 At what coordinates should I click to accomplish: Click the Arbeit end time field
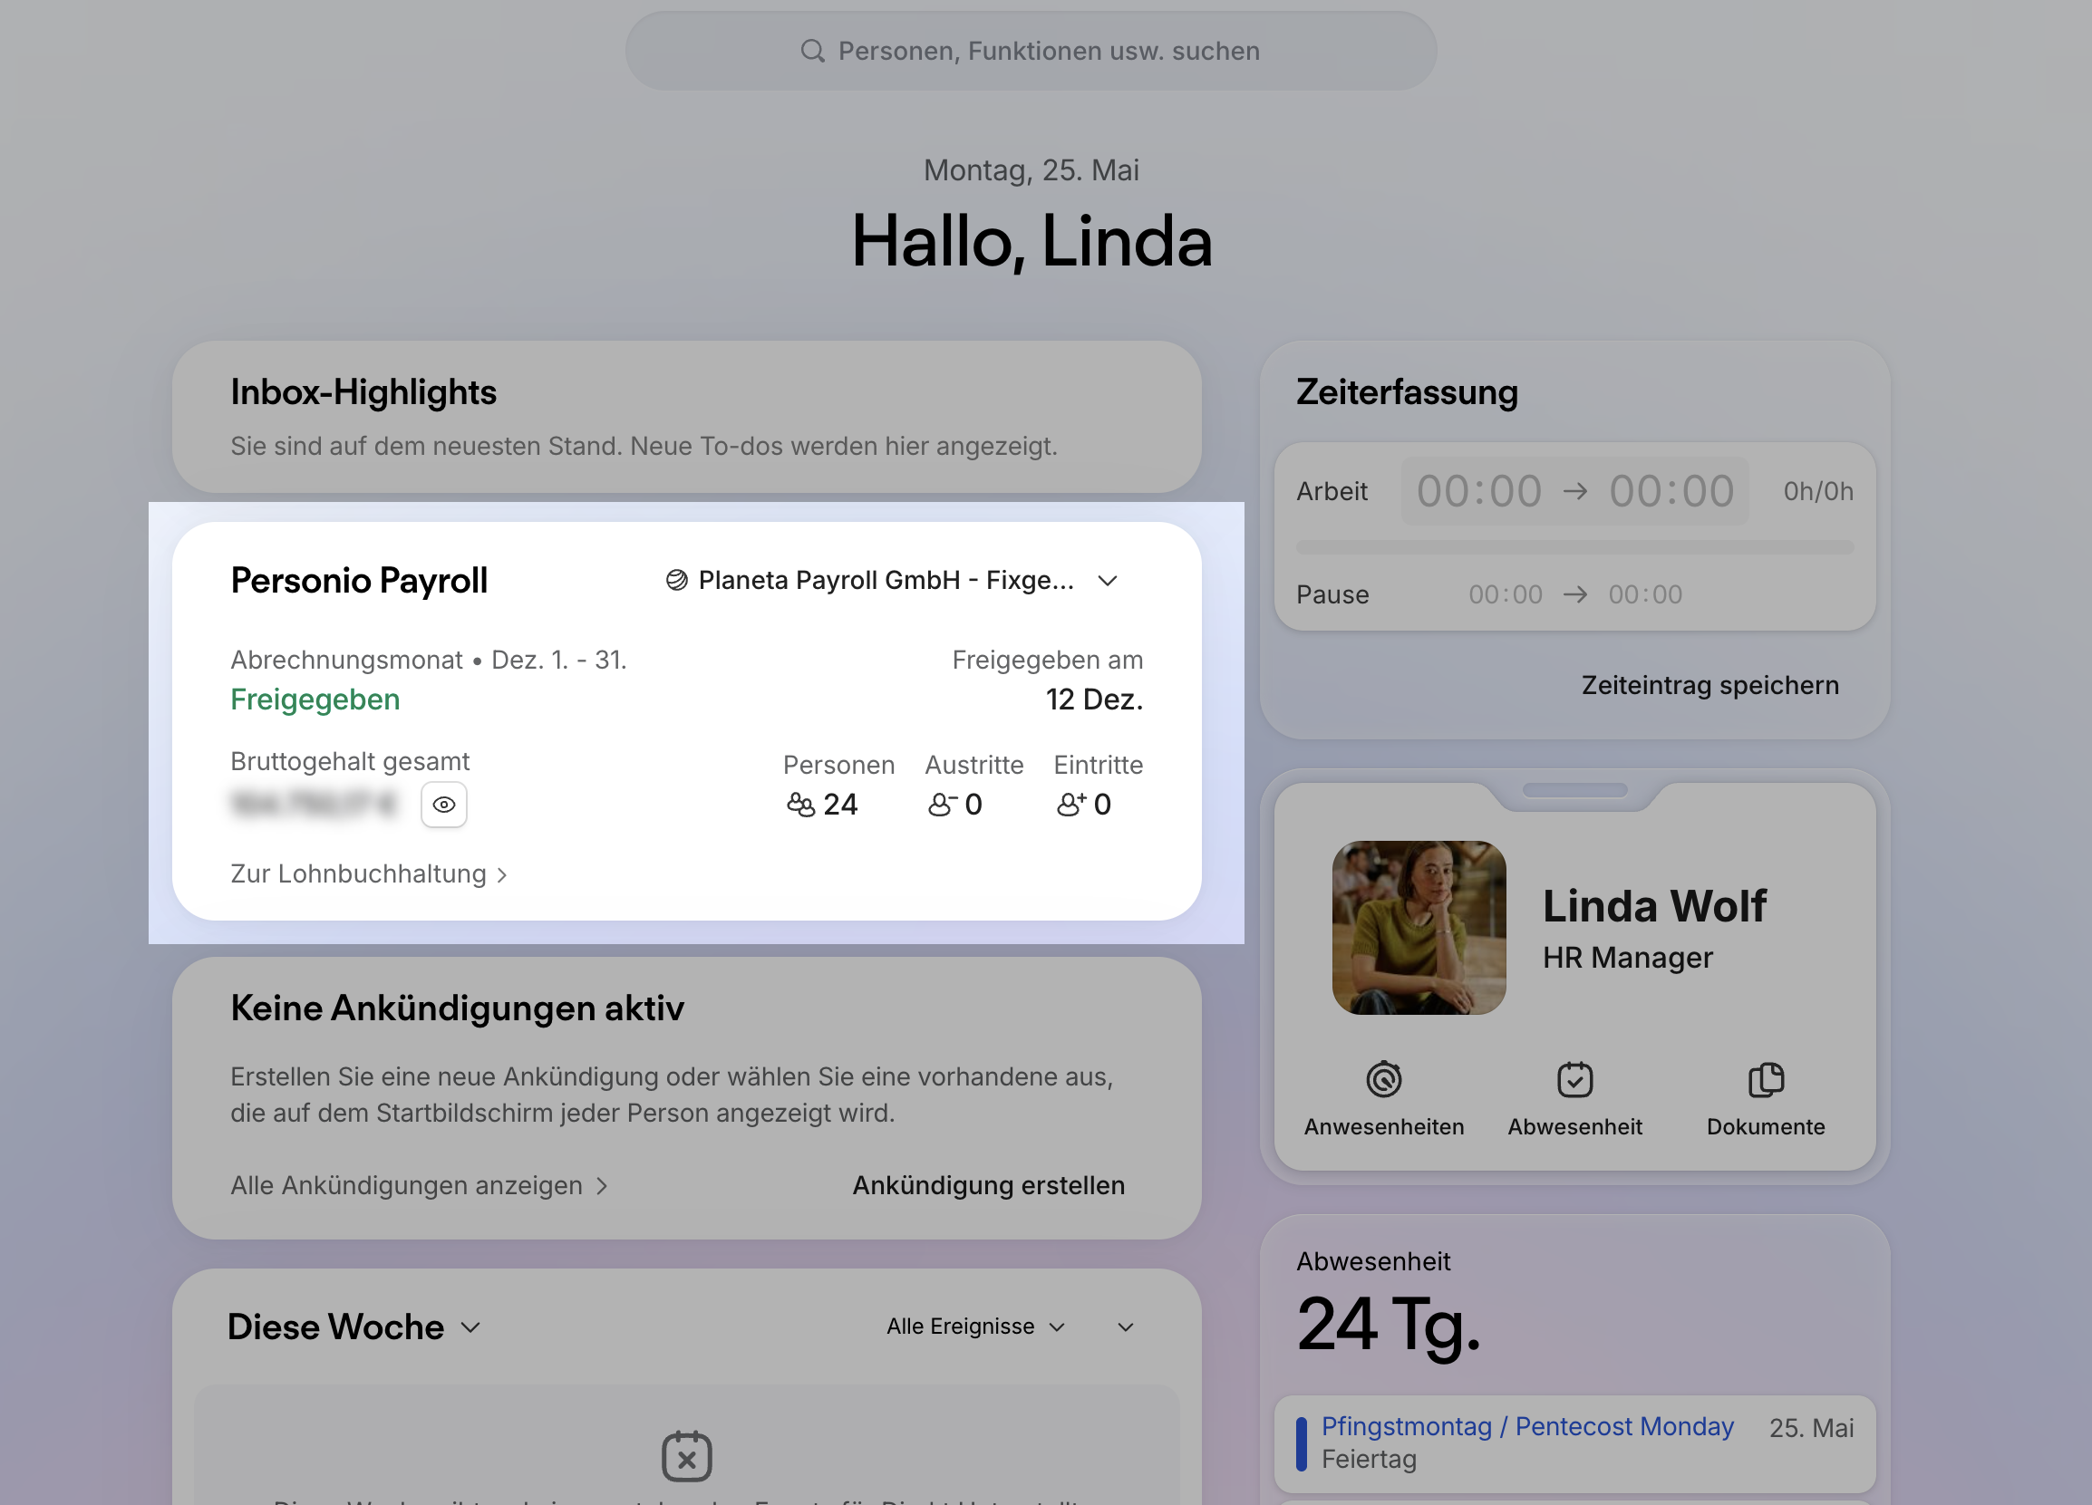point(1671,491)
